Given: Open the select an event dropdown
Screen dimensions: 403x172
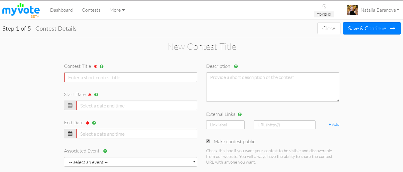Looking at the screenshot, I should [130, 162].
